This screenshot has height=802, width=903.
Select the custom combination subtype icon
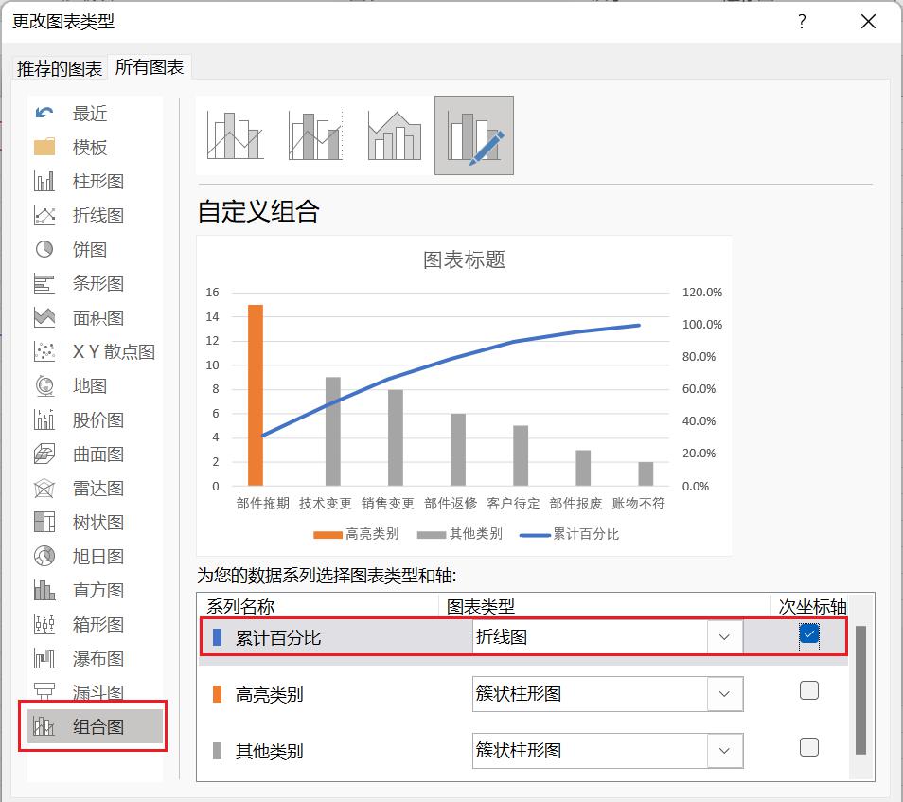pyautogui.click(x=474, y=136)
